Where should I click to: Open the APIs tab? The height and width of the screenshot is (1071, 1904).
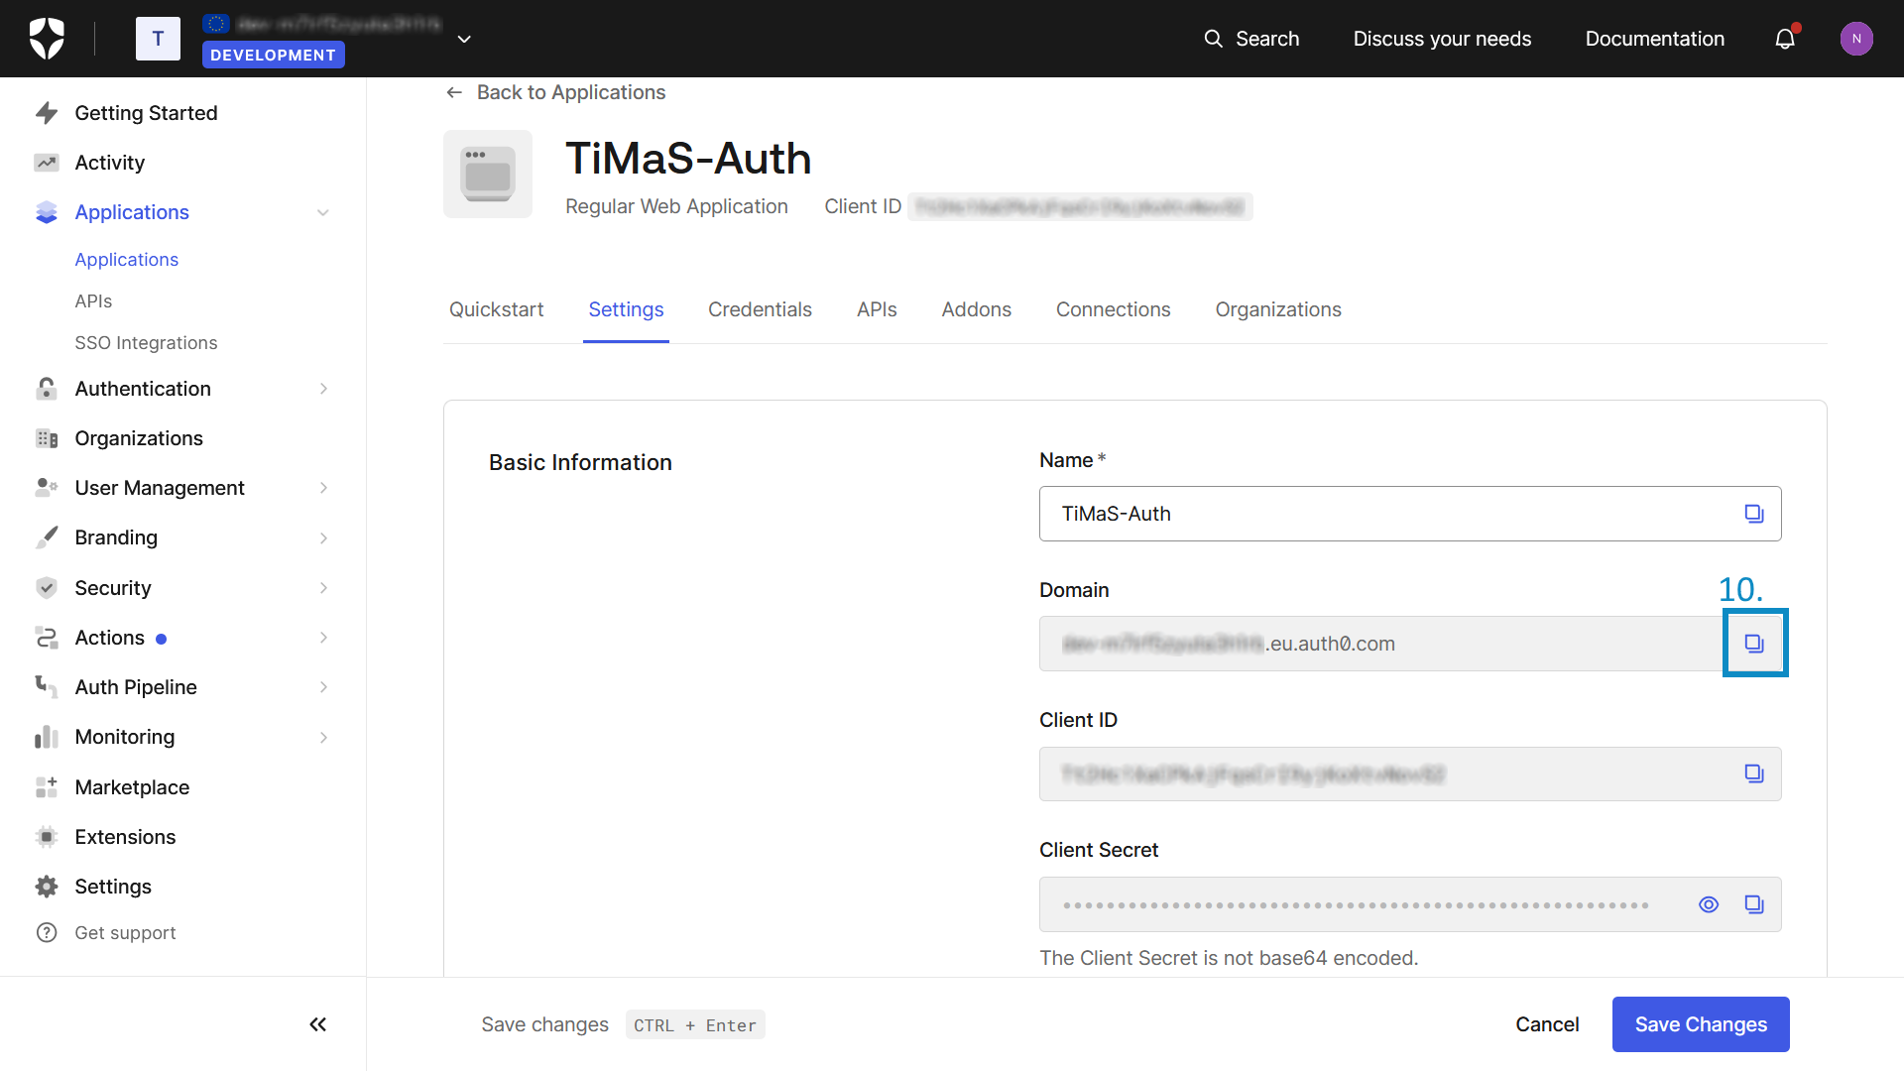click(x=877, y=309)
